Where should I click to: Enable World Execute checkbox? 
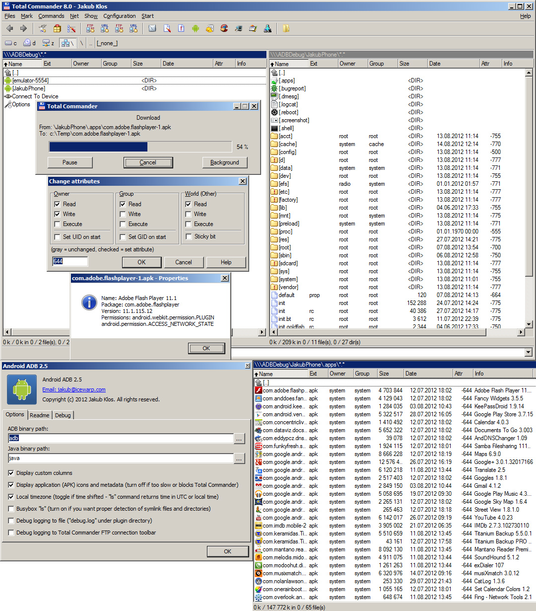click(188, 224)
